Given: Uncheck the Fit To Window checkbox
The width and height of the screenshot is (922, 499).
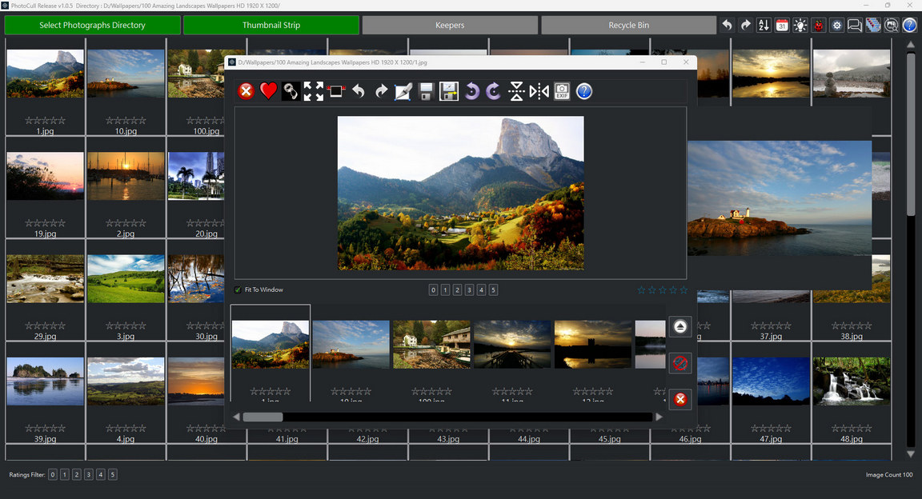Looking at the screenshot, I should click(238, 289).
